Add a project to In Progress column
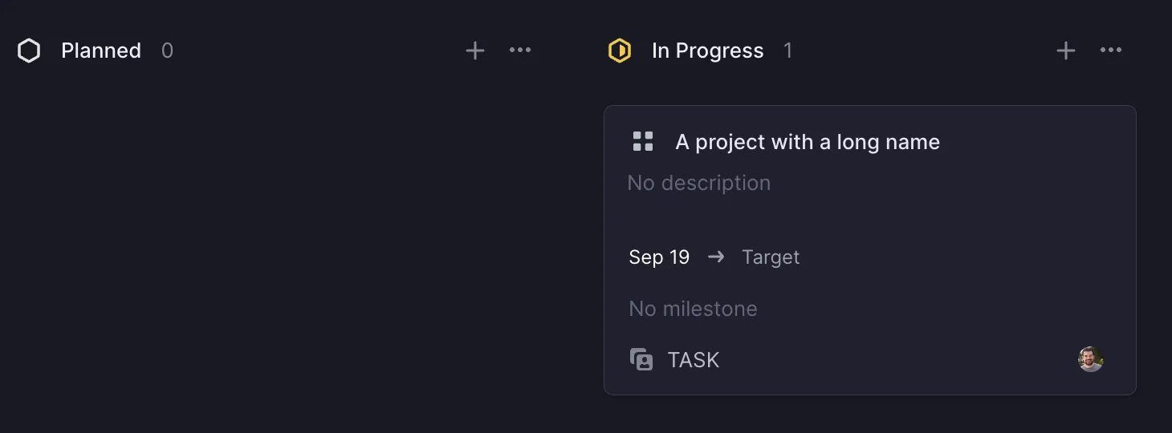The height and width of the screenshot is (433, 1172). coord(1065,51)
